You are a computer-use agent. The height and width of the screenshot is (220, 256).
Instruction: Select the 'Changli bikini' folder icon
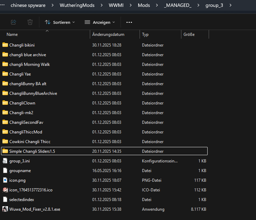tap(5, 45)
